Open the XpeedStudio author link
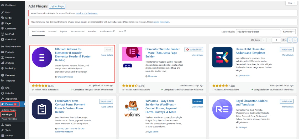The height and width of the screenshot is (139, 299). [244, 75]
